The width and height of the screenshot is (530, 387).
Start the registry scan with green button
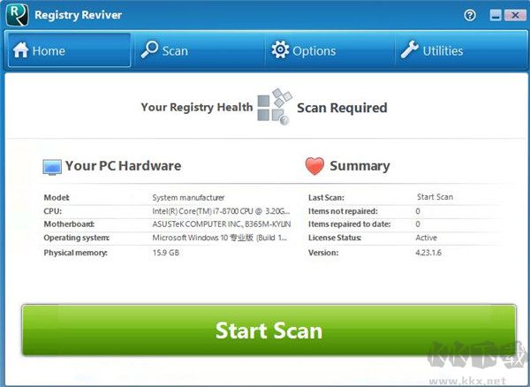(x=269, y=330)
